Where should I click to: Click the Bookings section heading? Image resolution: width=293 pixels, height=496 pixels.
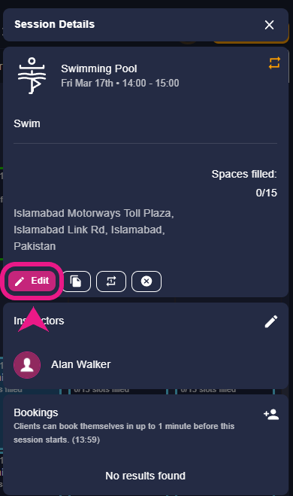pyautogui.click(x=35, y=412)
